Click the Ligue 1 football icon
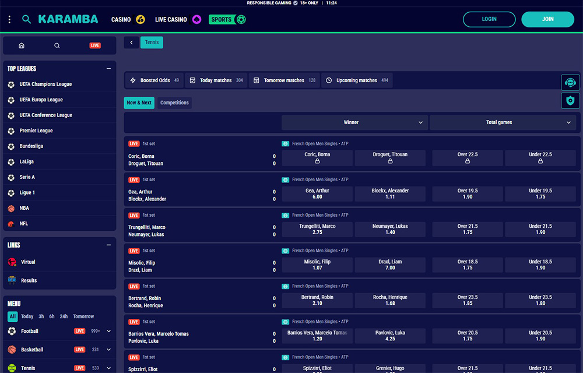 (x=11, y=193)
